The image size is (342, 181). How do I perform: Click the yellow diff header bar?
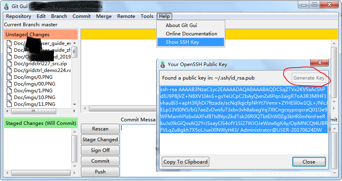(209, 34)
